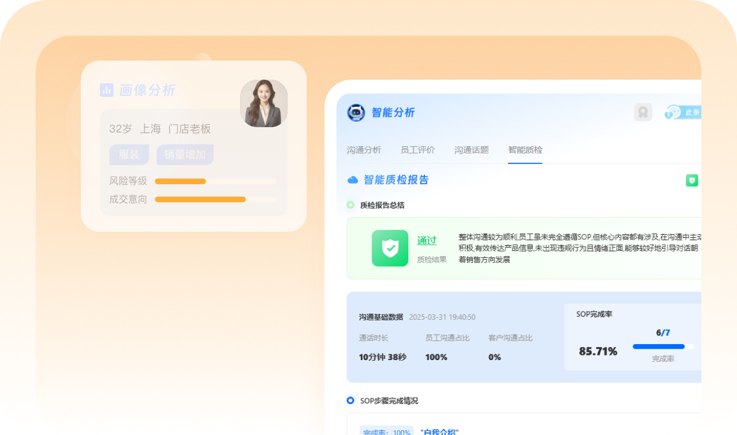Click the green 通过 result link
This screenshot has height=435, width=737.
[x=427, y=241]
